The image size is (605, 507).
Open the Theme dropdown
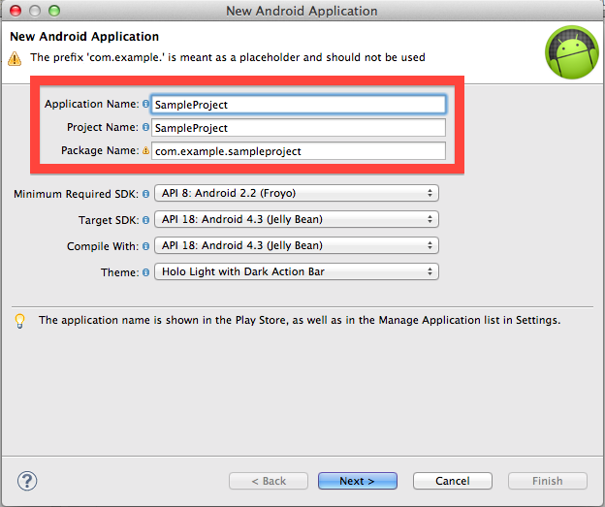297,271
